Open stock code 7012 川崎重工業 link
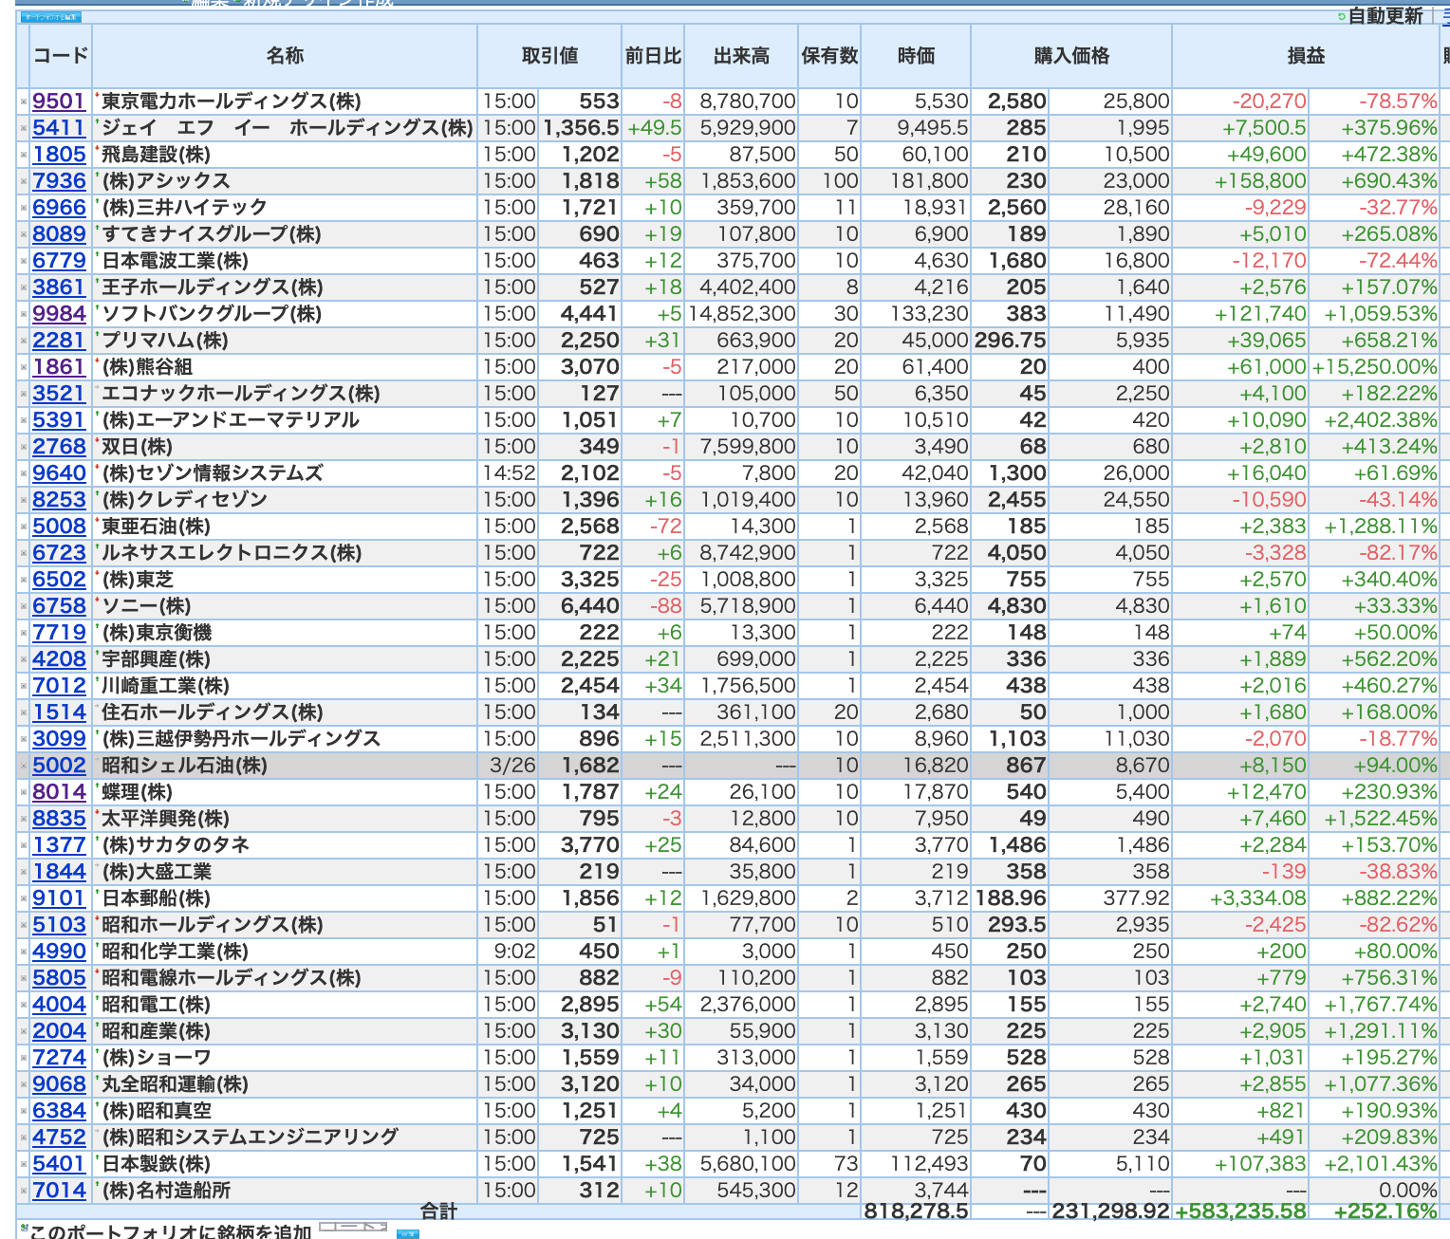This screenshot has width=1450, height=1239. 59,686
